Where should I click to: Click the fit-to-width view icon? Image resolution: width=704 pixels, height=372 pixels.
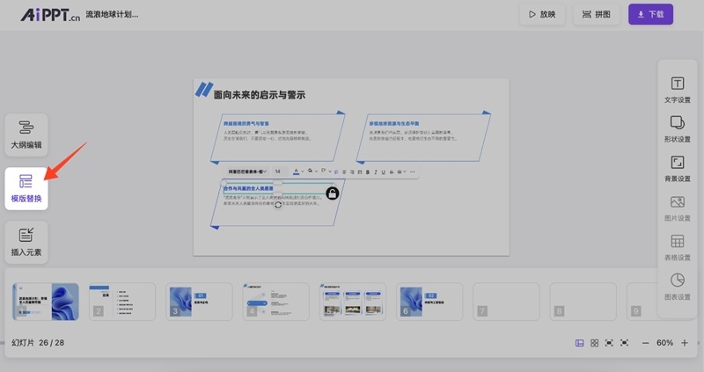coord(609,343)
